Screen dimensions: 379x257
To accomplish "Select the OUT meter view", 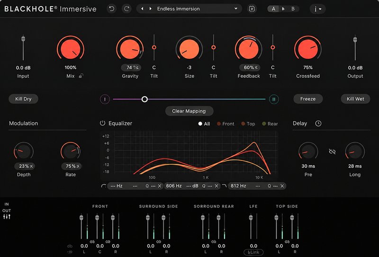I will pos(7,211).
